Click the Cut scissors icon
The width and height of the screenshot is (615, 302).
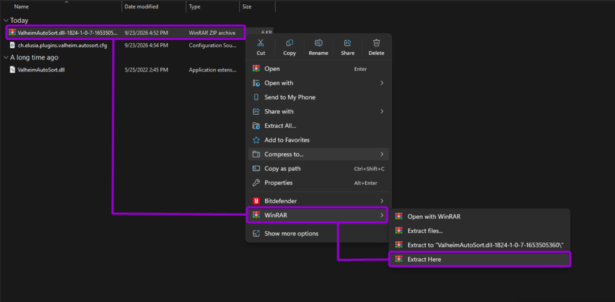(261, 43)
